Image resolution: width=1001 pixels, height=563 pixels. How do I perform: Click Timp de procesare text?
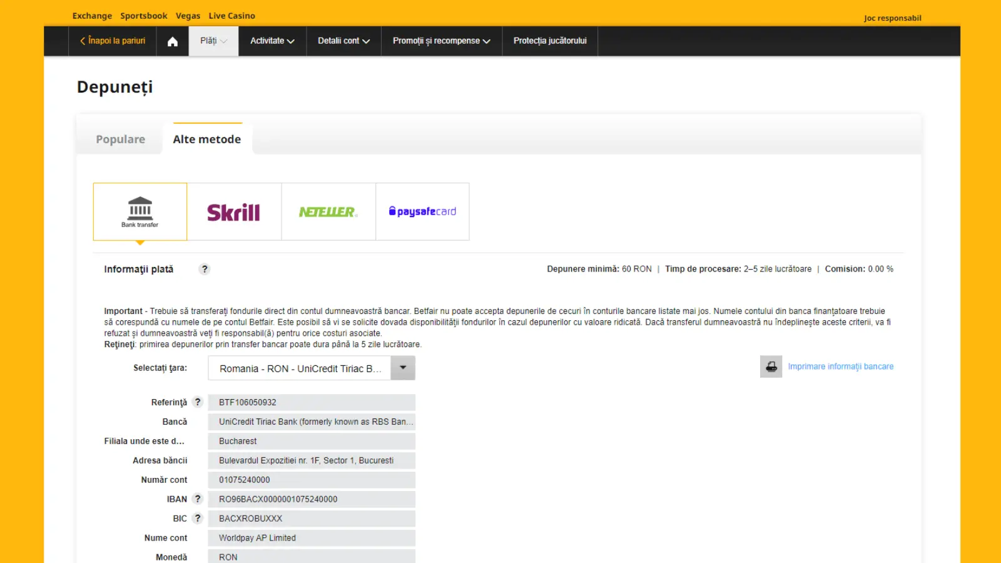click(x=738, y=269)
